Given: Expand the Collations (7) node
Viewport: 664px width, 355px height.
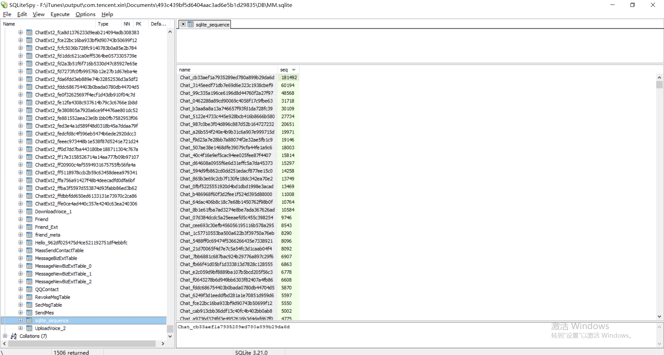Looking at the screenshot, I should pyautogui.click(x=5, y=336).
